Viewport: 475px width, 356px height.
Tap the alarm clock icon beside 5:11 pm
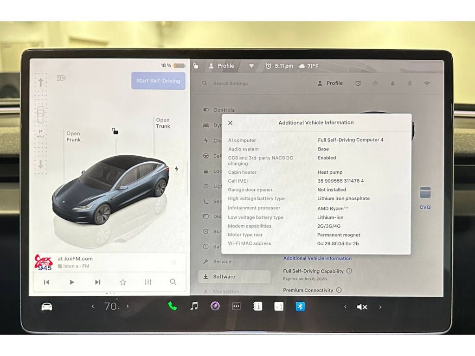tap(268, 66)
